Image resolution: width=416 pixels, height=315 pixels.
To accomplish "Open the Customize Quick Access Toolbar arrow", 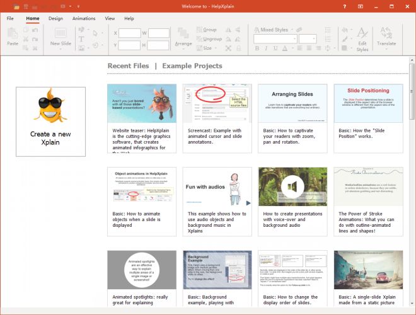I will (79, 6).
